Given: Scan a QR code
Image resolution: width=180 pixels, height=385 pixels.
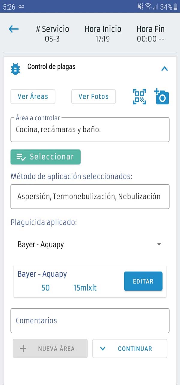Looking at the screenshot, I should [x=139, y=97].
